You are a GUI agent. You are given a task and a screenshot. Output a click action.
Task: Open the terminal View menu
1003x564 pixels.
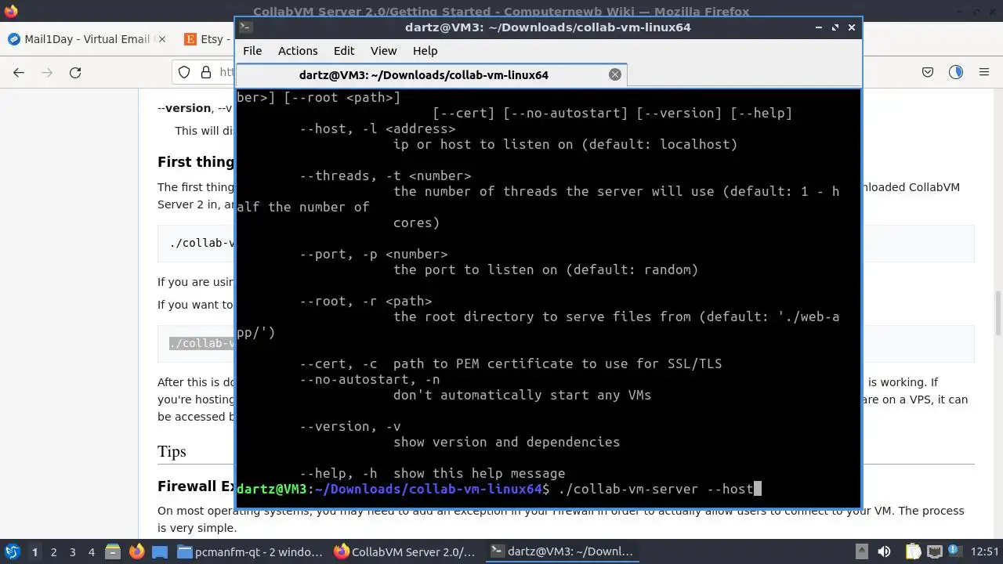(383, 50)
